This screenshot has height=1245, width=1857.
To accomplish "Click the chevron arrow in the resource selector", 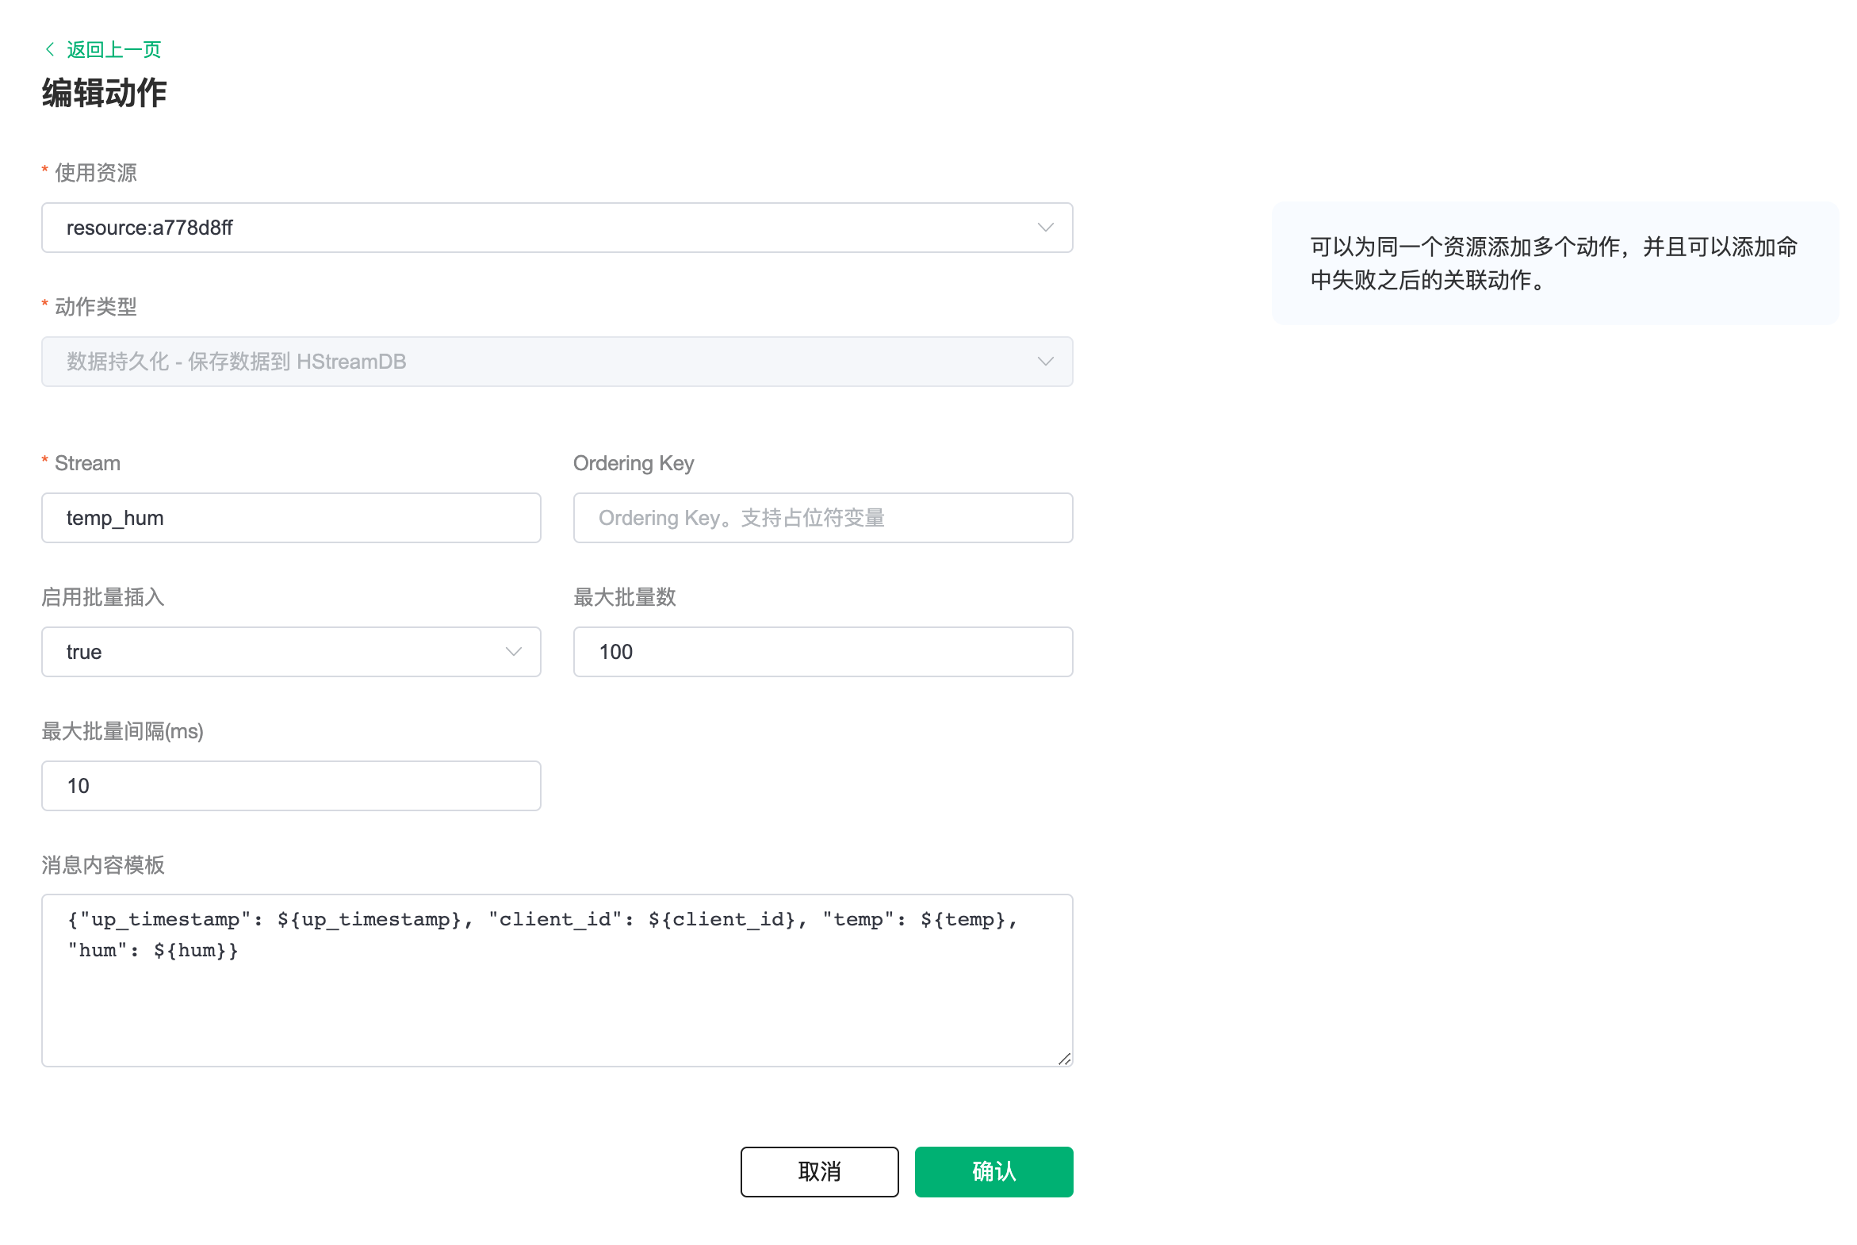I will tap(1045, 228).
